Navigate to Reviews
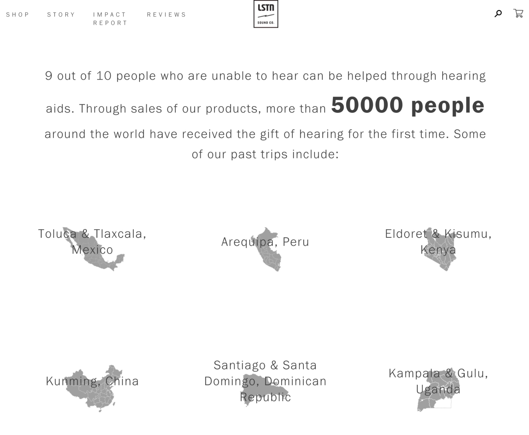This screenshot has height=435, width=529. 166,15
